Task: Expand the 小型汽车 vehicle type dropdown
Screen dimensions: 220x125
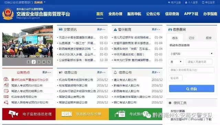Action: 192,54
